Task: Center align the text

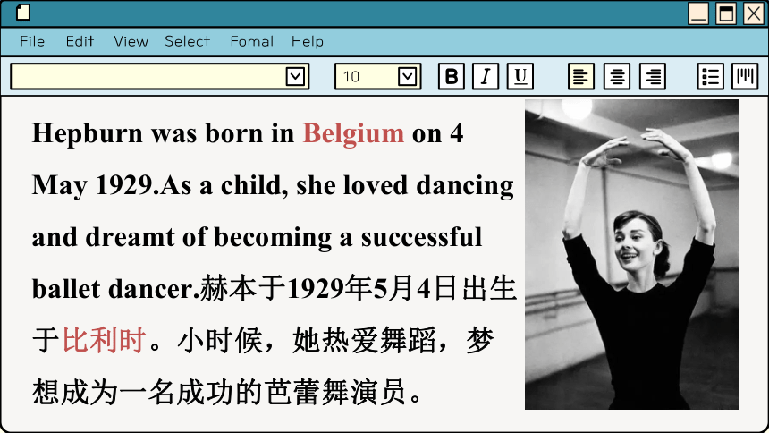Action: coord(617,76)
